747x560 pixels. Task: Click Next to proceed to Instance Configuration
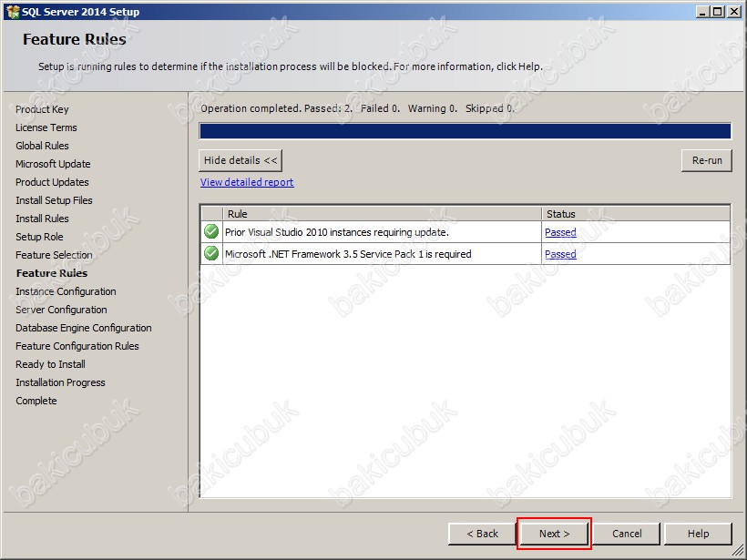(554, 534)
